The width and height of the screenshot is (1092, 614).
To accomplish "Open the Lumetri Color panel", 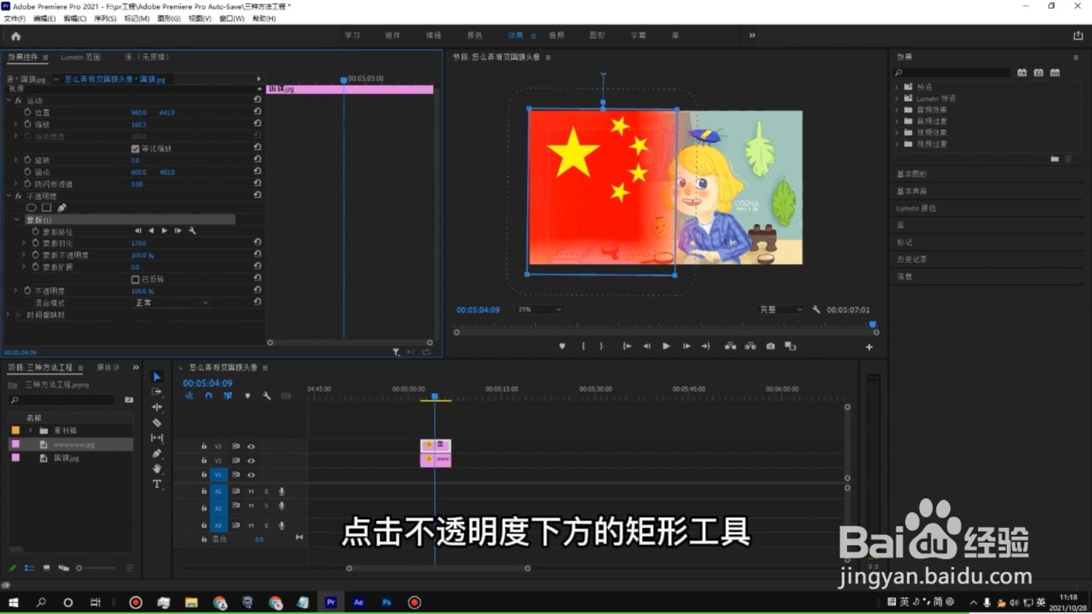I will point(916,208).
